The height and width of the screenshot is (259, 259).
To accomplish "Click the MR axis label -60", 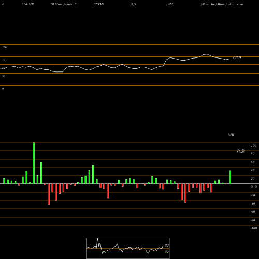I will pyautogui.click(x=253, y=212).
